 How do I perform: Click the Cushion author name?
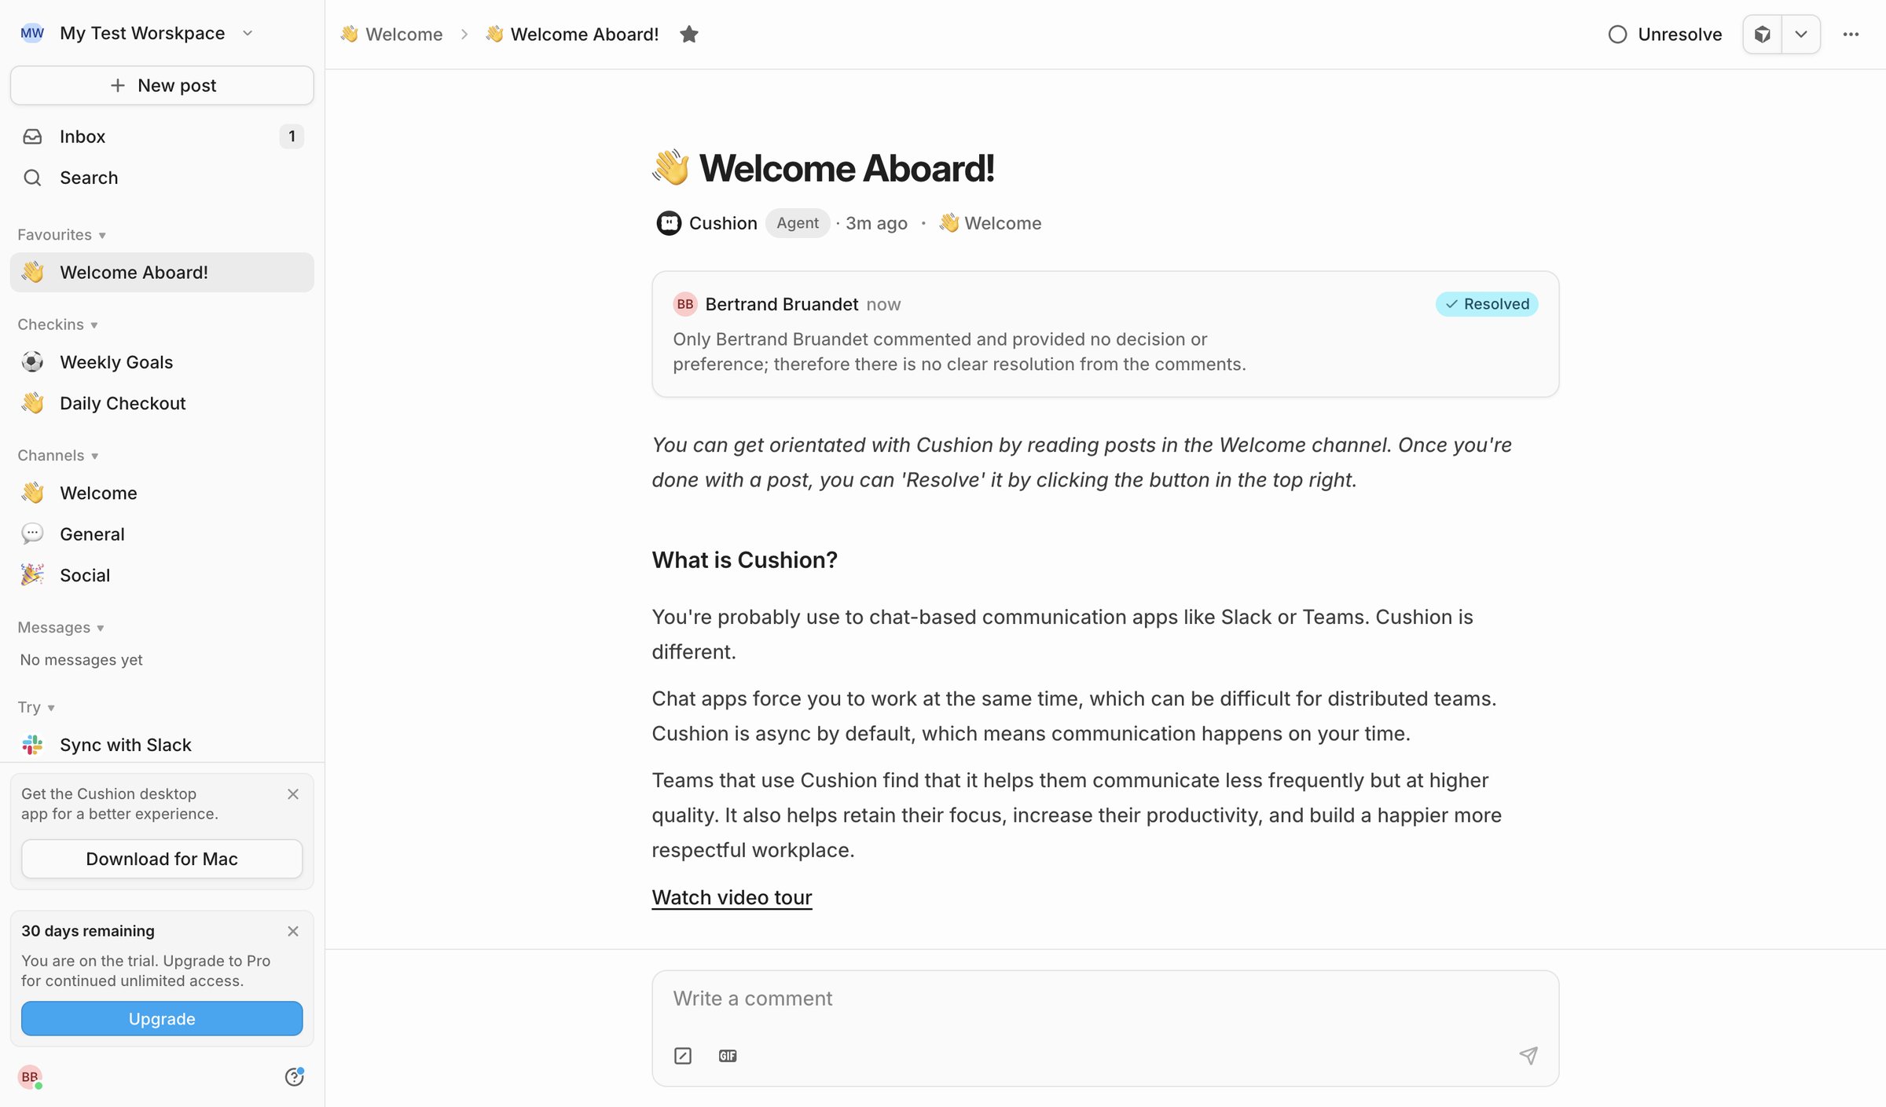(x=723, y=223)
